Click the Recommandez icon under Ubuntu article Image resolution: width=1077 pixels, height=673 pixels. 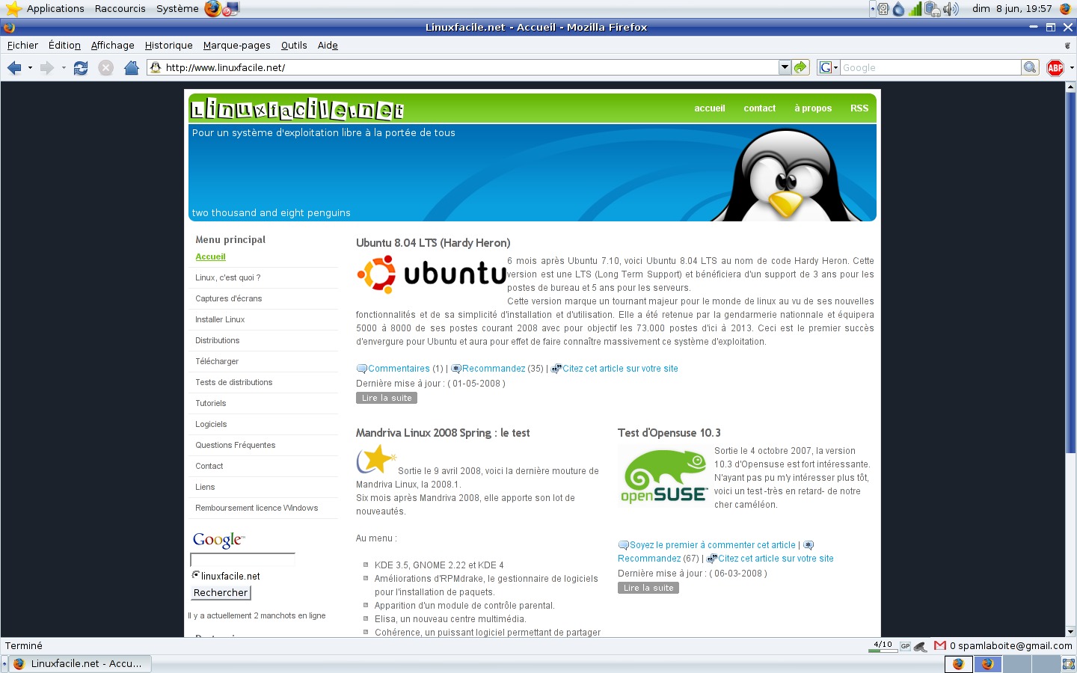click(456, 369)
